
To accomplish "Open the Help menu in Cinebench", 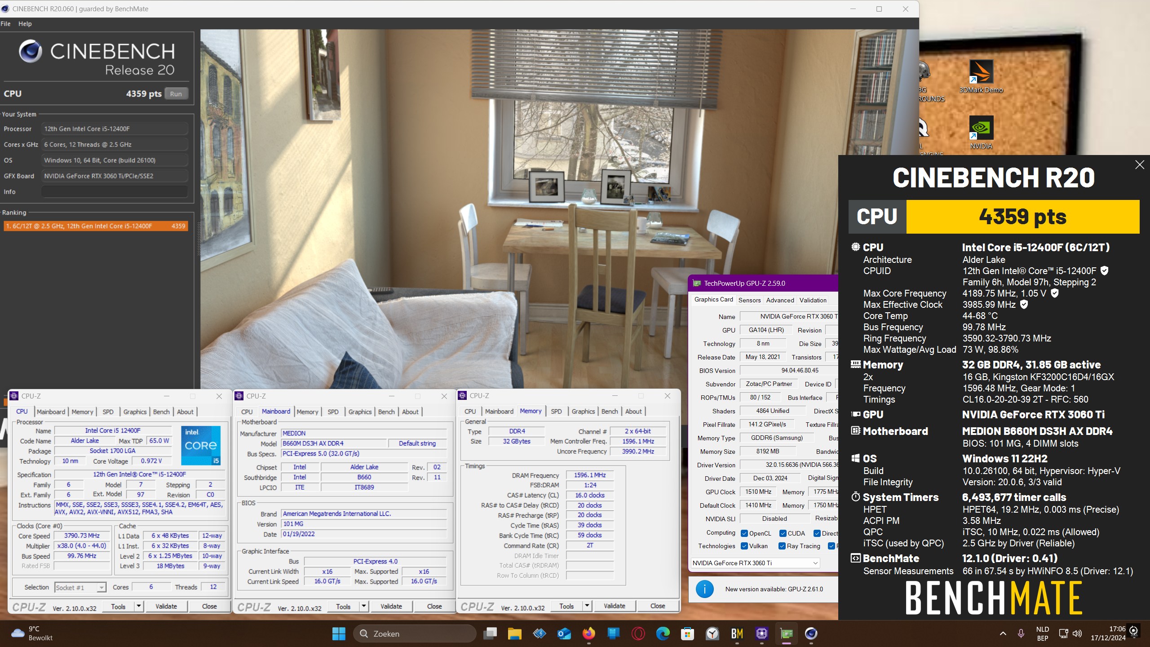I will coord(25,24).
